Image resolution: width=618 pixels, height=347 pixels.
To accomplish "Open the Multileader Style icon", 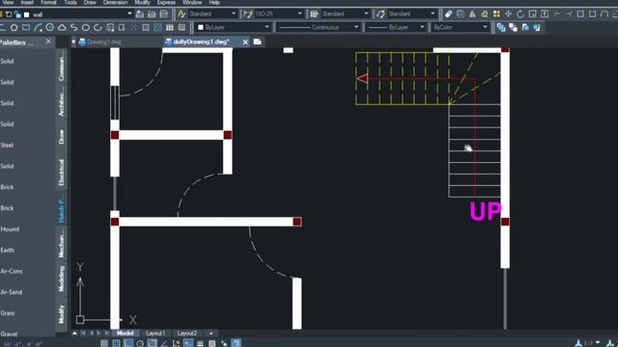I will pyautogui.click(x=380, y=14).
